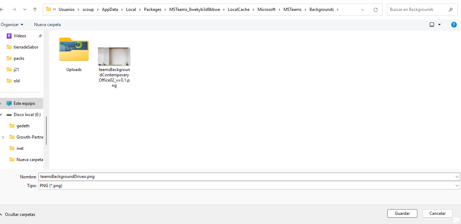Click the navigation pane vertical scrollbar

(46, 130)
